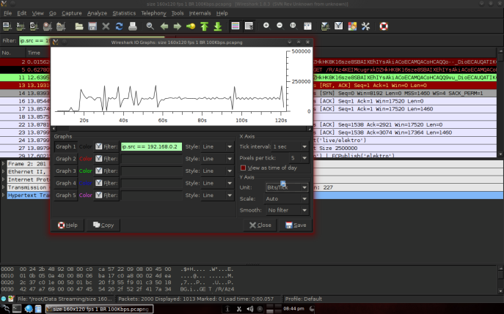Screen dimensions: 504x314
Task: Close the capture file X icon
Action: 106,26
